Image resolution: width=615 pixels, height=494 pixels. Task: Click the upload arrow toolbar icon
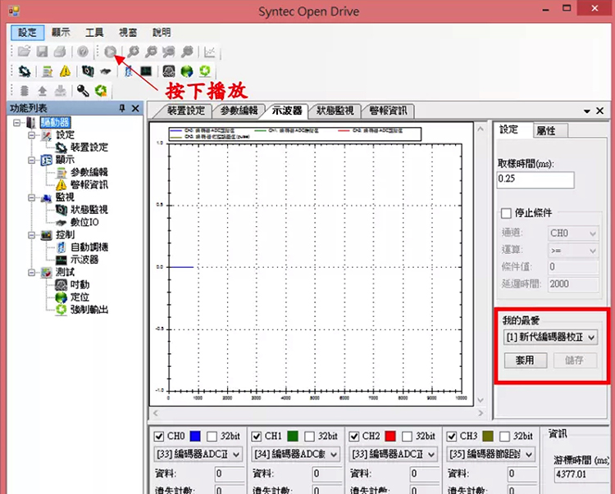[x=43, y=91]
